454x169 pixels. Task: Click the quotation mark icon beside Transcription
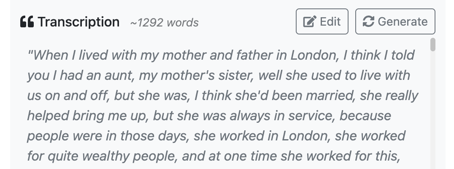pyautogui.click(x=27, y=22)
